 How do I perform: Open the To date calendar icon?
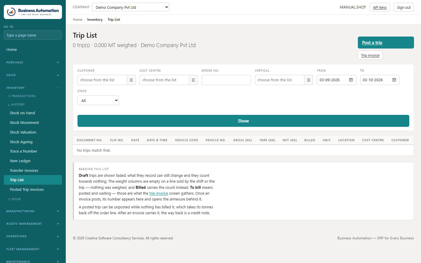(x=394, y=80)
